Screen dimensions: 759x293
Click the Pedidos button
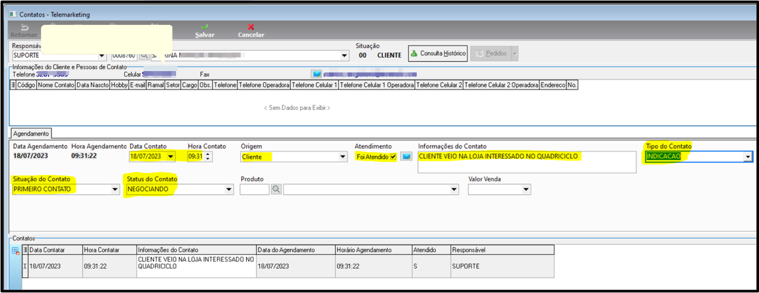(489, 54)
